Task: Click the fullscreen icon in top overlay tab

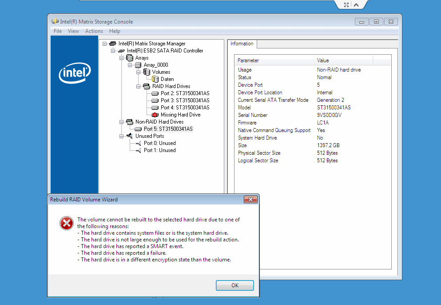Action: [346, 5]
